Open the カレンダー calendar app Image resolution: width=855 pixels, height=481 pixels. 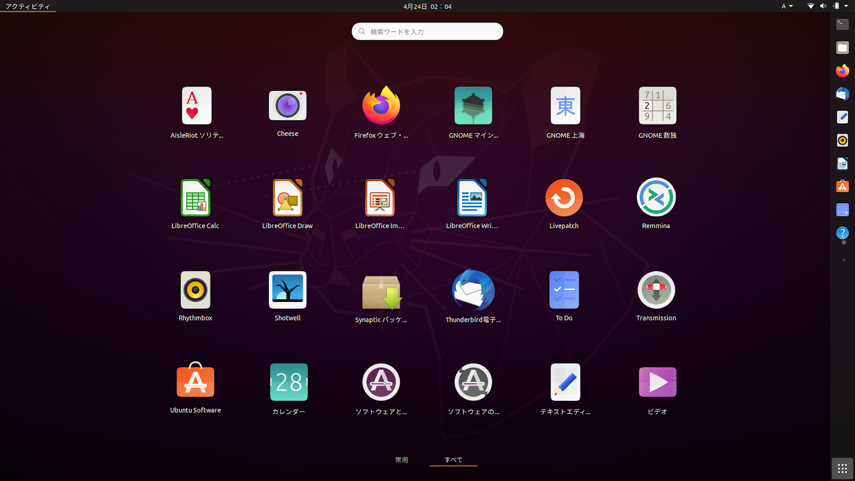click(289, 382)
